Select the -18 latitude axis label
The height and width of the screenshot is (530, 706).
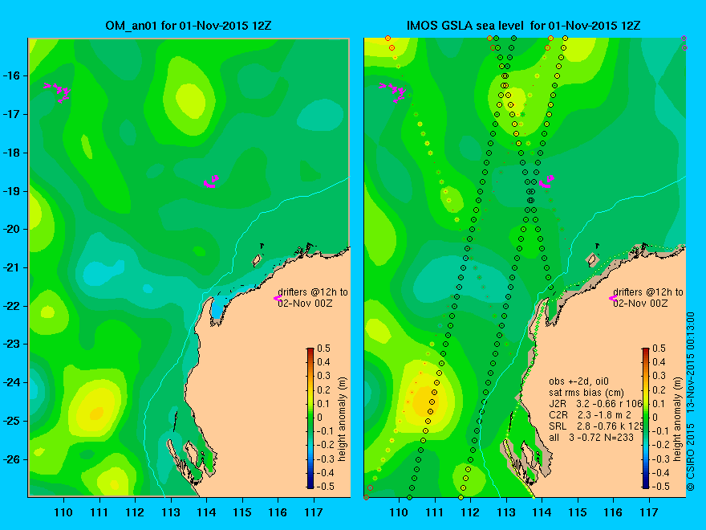point(13,153)
